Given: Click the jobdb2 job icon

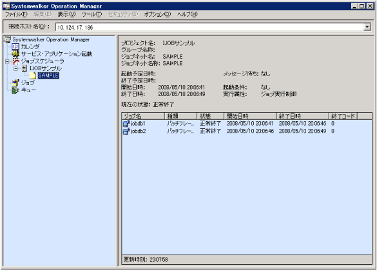Looking at the screenshot, I should pyautogui.click(x=126, y=131).
